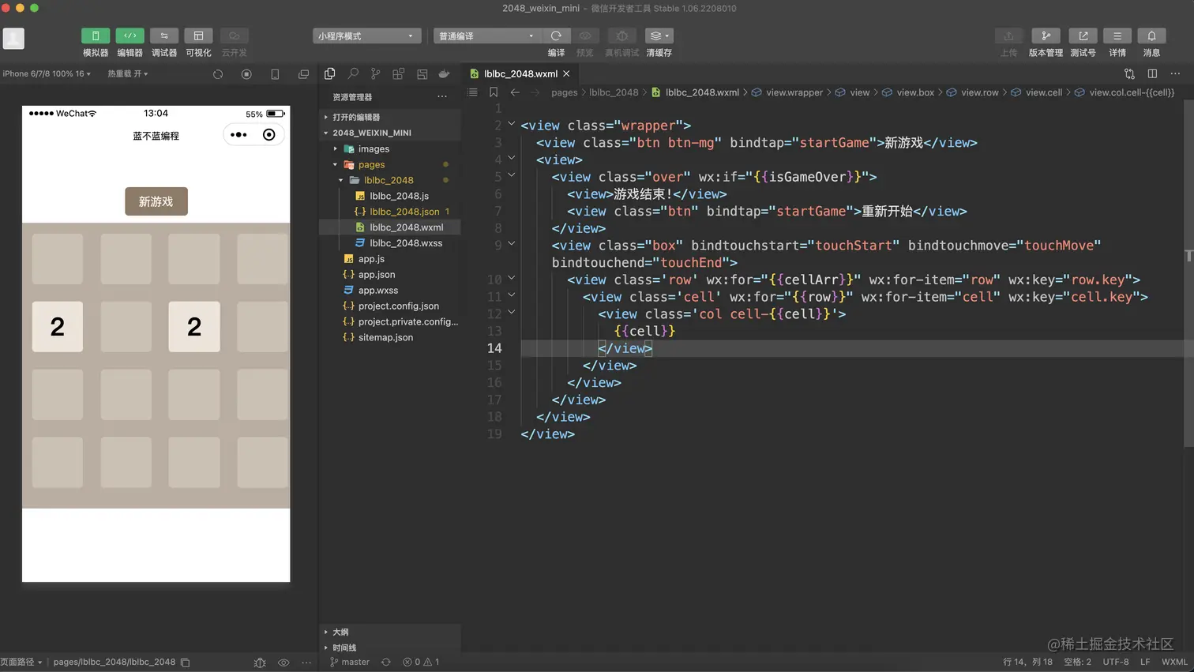Toggle the 调试器 debugger panel
The width and height of the screenshot is (1194, 672).
pyautogui.click(x=164, y=36)
